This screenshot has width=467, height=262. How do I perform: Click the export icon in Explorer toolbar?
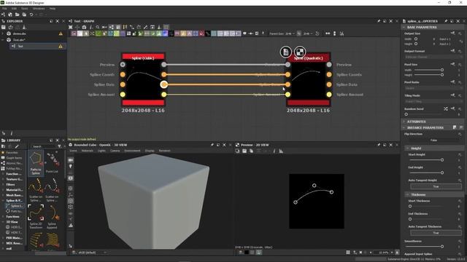pyautogui.click(x=11, y=27)
